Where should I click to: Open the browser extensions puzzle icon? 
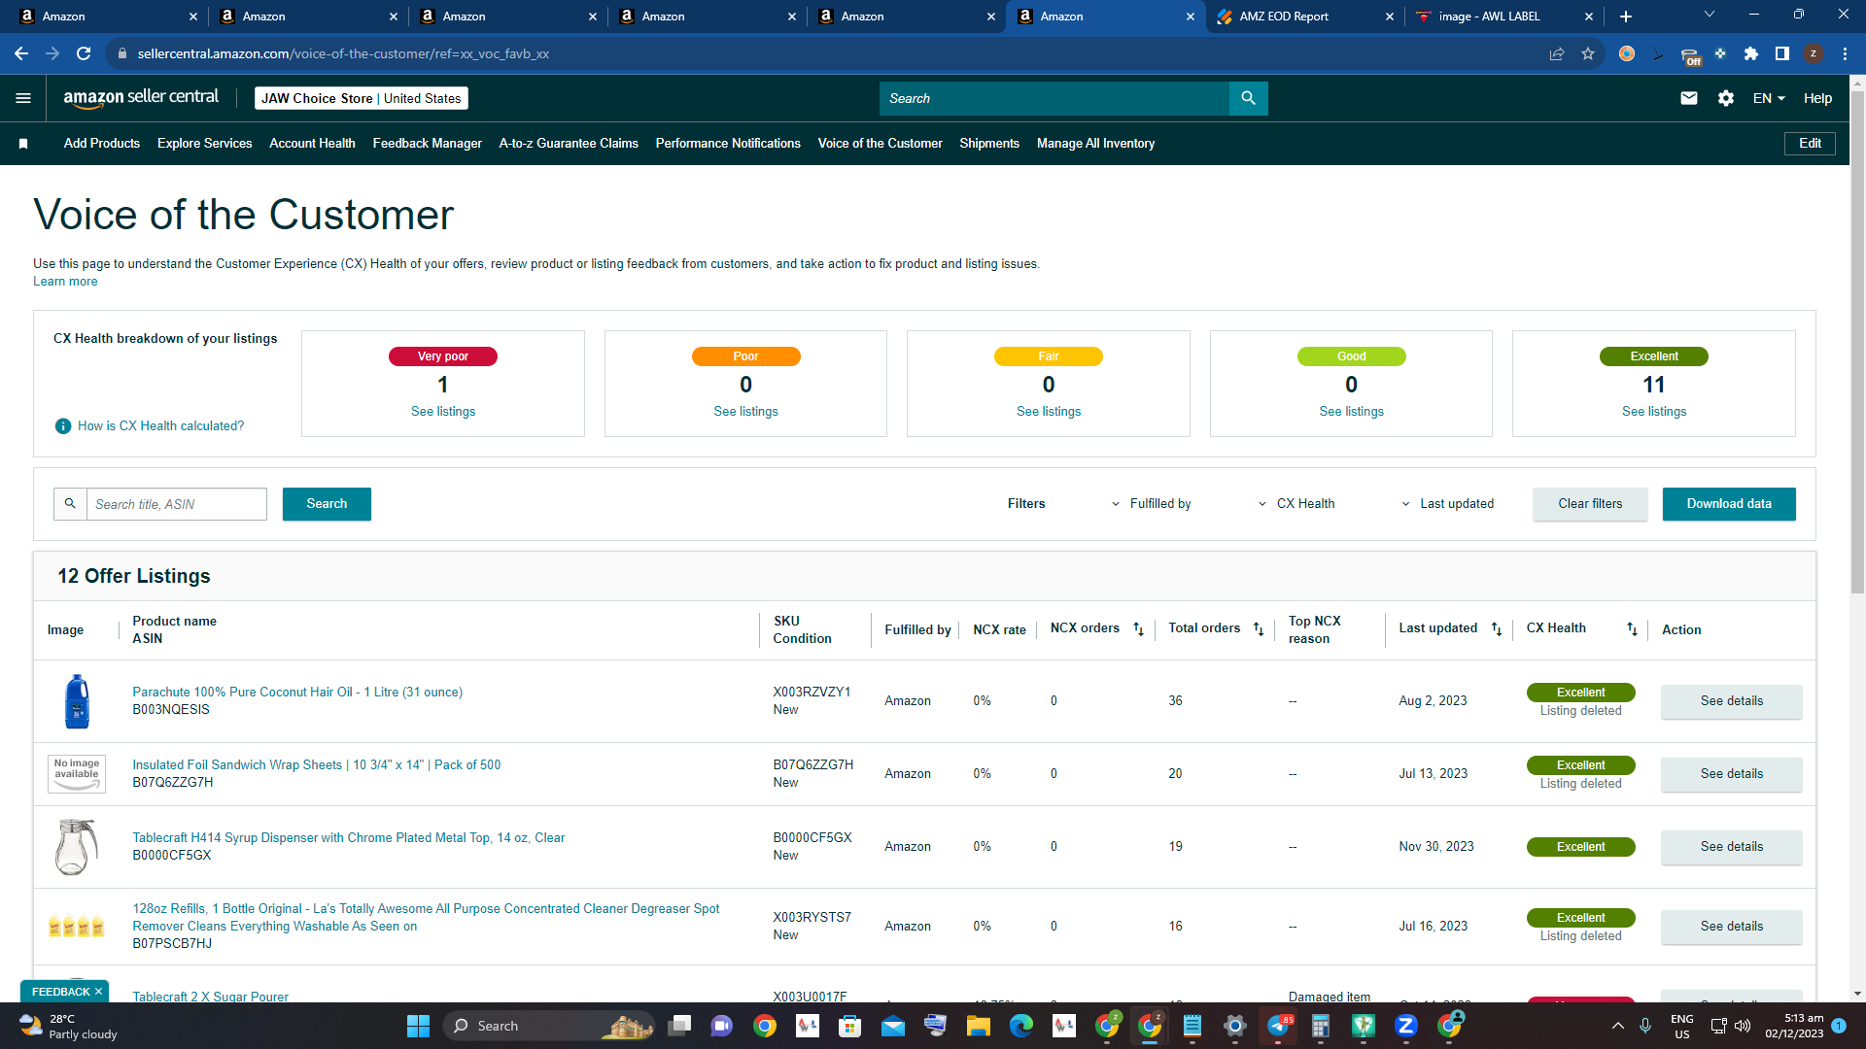pyautogui.click(x=1751, y=53)
